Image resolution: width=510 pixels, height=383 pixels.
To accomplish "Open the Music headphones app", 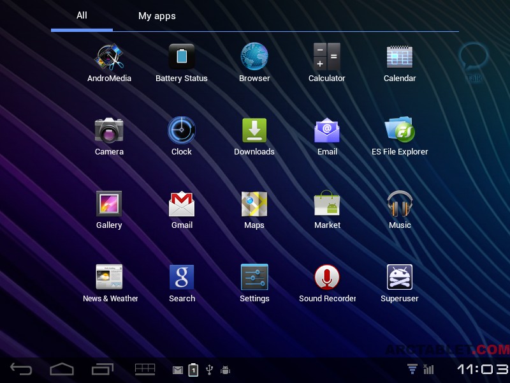I will 400,204.
